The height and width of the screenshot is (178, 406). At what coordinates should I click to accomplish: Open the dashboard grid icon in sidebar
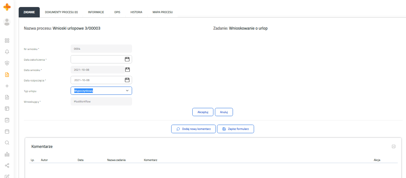7,41
